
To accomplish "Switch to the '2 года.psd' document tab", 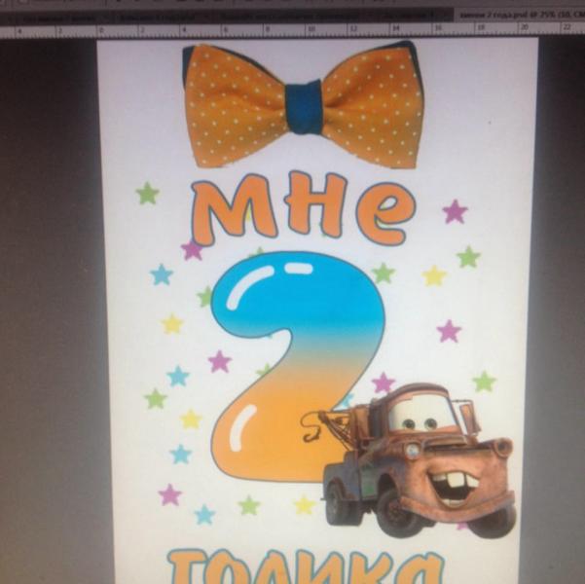I will pos(520,15).
